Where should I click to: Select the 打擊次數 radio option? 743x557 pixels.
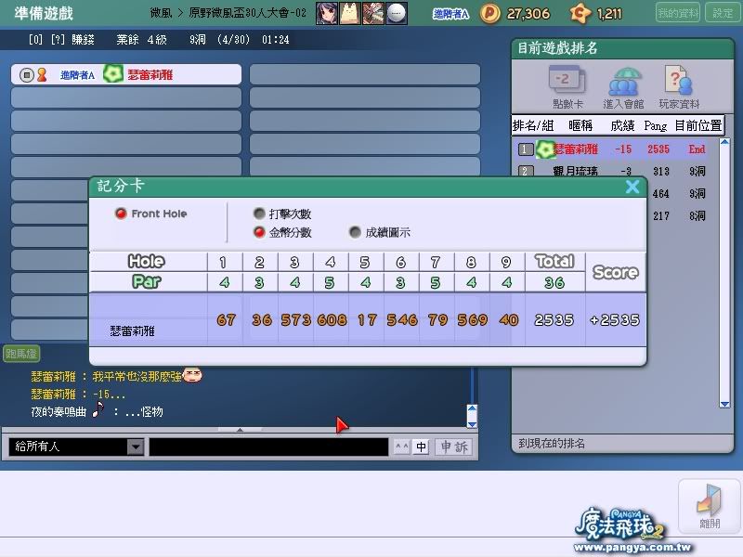[259, 214]
